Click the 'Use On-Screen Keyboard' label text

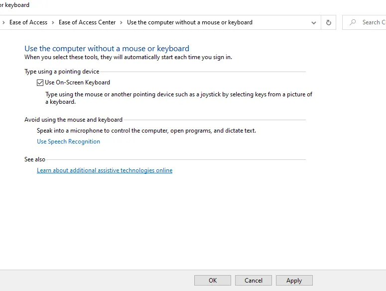pyautogui.click(x=77, y=82)
